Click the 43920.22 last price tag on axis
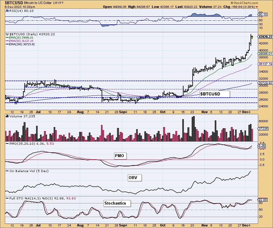This screenshot has height=228, width=273. (x=265, y=37)
